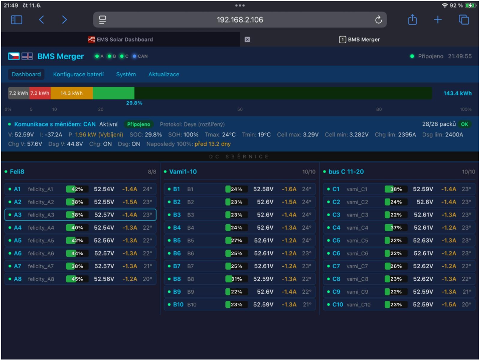
Task: Go back with the browser back arrow
Action: coord(42,20)
